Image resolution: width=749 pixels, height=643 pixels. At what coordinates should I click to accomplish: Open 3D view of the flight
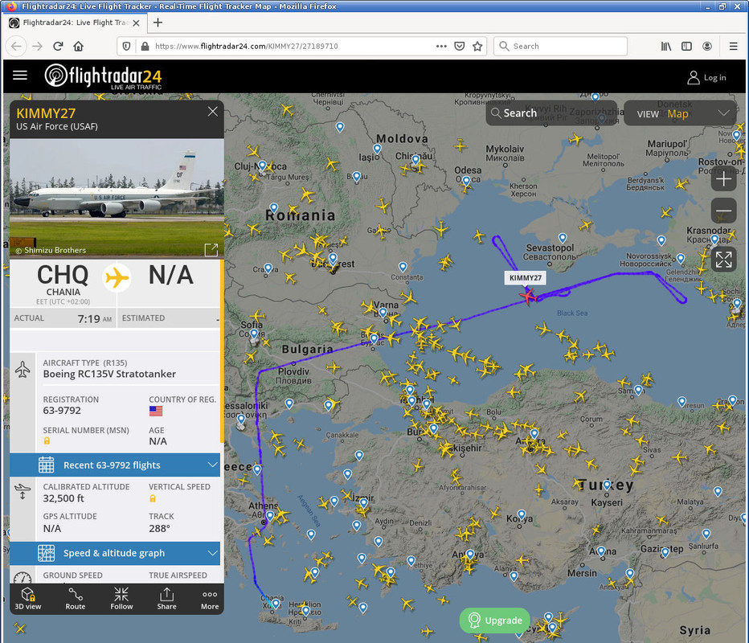(27, 599)
